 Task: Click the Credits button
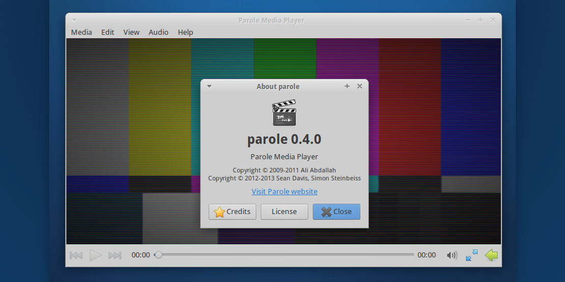click(x=233, y=212)
